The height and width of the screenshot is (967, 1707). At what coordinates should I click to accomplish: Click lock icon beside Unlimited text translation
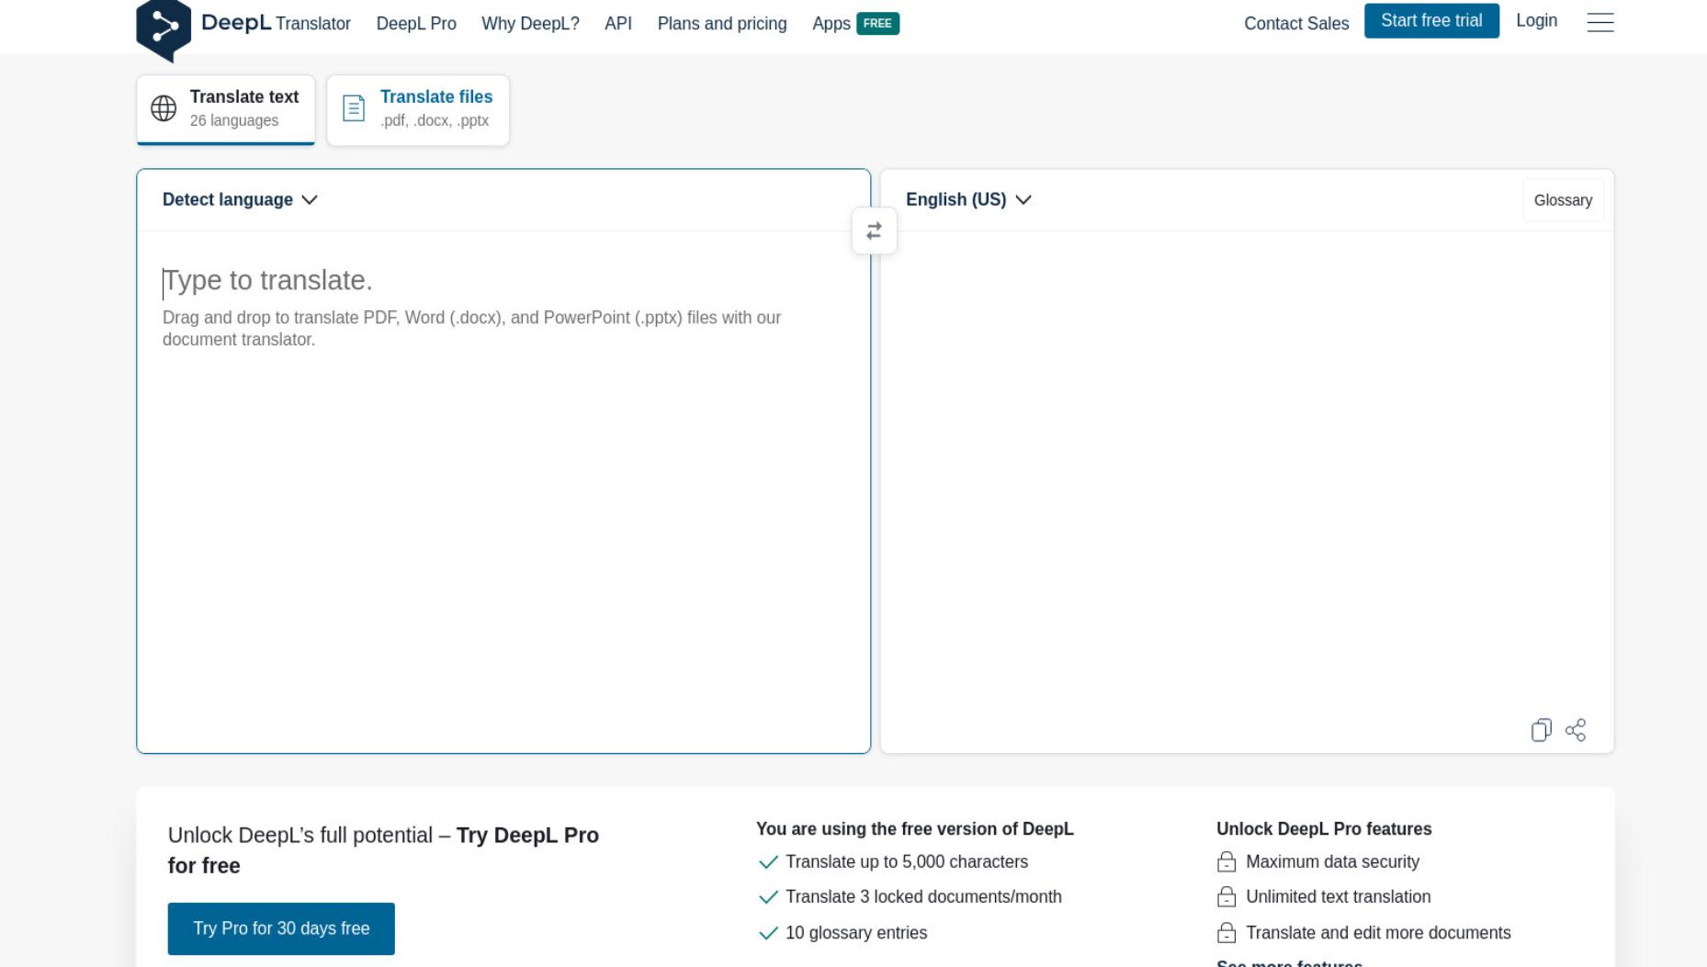[1227, 897]
